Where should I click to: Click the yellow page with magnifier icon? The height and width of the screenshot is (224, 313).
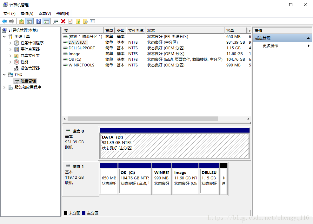pyautogui.click(x=85, y=21)
